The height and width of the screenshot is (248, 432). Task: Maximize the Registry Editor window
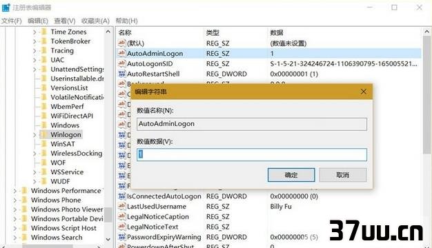click(394, 8)
